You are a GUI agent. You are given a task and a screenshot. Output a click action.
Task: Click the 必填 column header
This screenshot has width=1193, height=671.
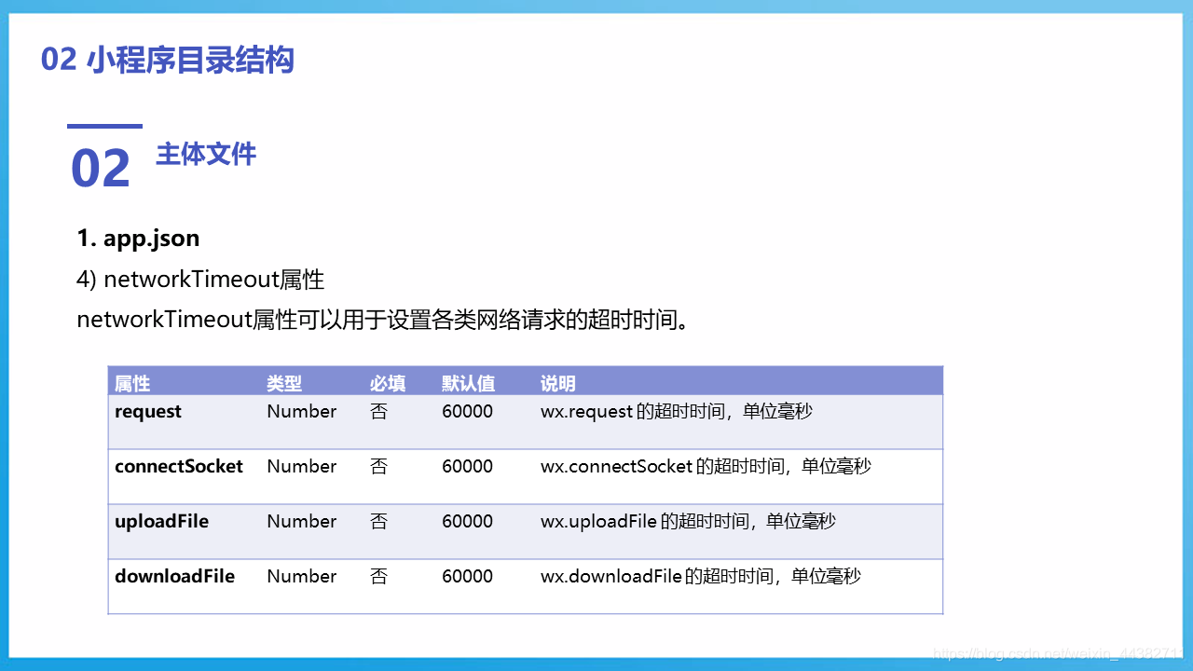point(388,383)
